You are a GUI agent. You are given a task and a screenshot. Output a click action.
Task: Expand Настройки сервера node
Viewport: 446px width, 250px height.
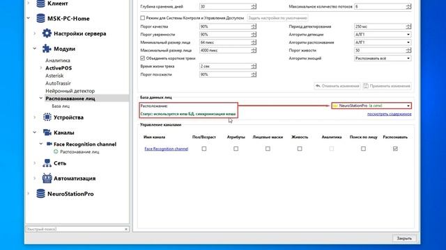click(35, 33)
